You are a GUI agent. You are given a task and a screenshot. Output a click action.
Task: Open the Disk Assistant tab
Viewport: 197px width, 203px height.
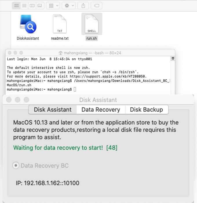click(x=53, y=110)
